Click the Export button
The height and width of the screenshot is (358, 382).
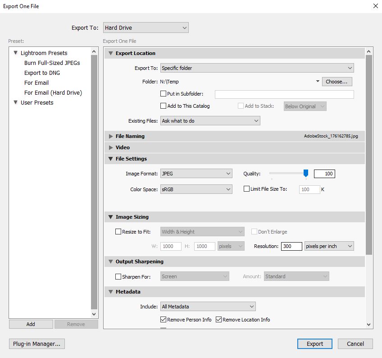(x=315, y=344)
